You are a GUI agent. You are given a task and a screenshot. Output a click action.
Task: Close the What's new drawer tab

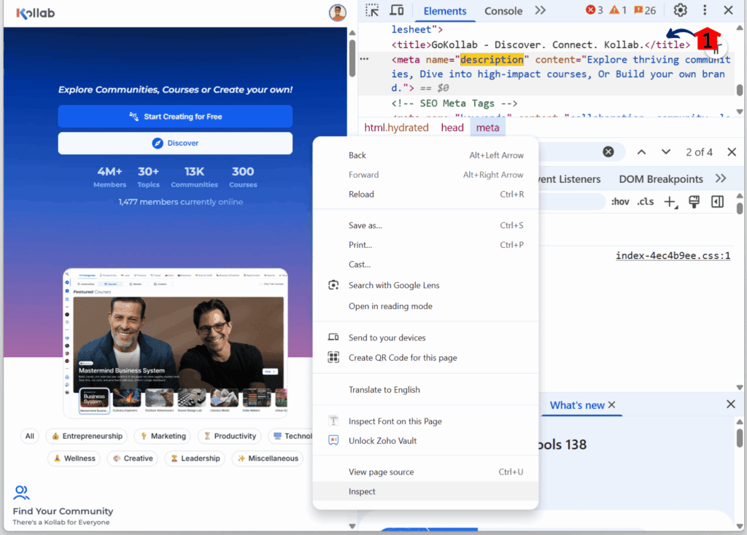(x=612, y=405)
